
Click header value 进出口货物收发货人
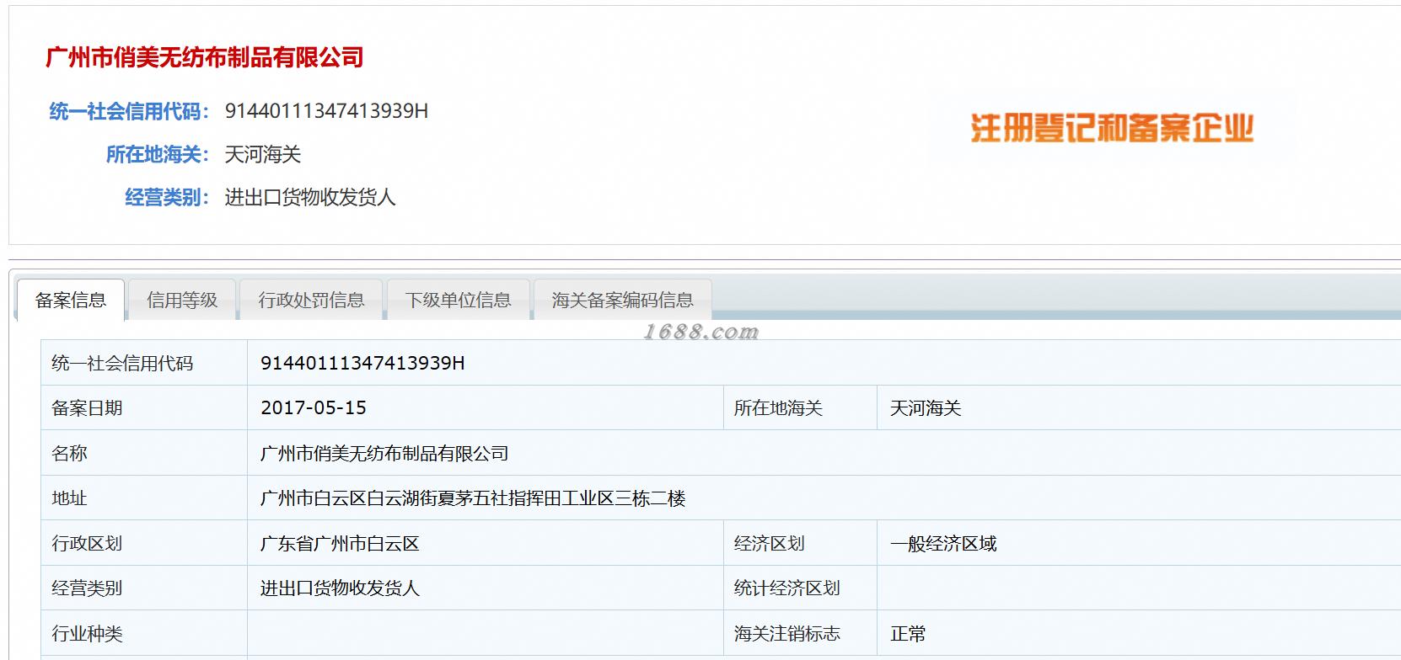pyautogui.click(x=310, y=198)
